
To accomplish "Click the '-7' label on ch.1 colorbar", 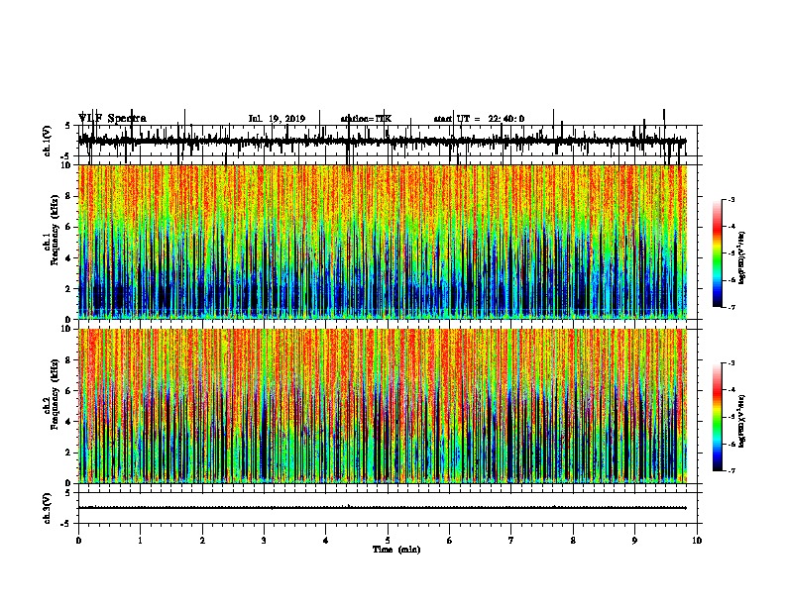I will click(730, 307).
